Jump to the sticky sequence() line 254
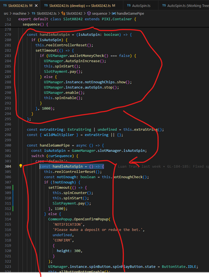The image size is (209, 277). (35, 24)
